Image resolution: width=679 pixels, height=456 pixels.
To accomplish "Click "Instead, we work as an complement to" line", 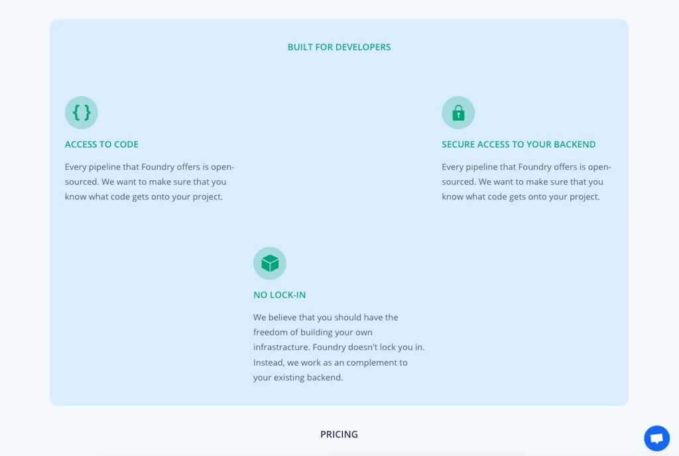I will click(330, 363).
